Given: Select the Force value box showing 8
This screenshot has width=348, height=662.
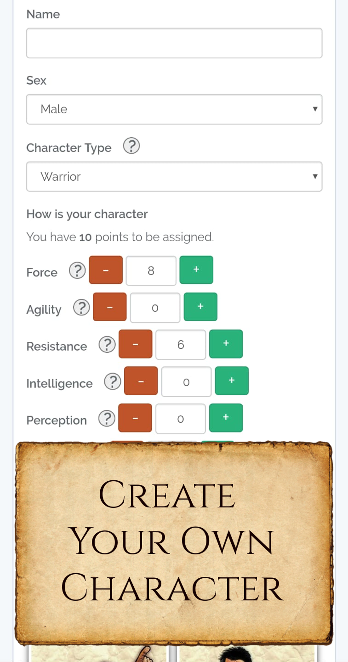Looking at the screenshot, I should pos(151,270).
